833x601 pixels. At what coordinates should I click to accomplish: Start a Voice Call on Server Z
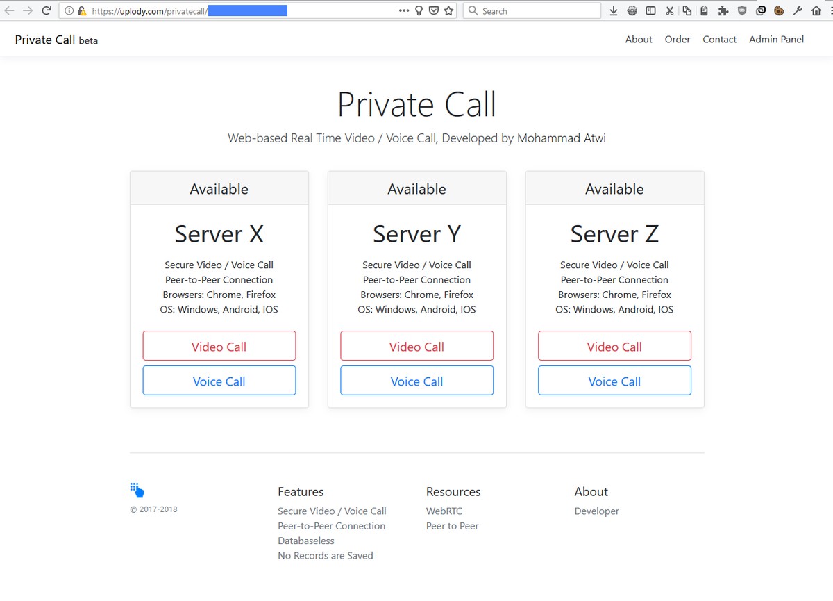[614, 381]
